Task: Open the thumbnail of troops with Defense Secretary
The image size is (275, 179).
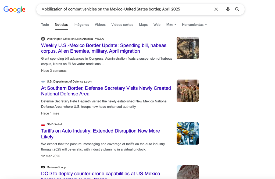Action: point(188,91)
